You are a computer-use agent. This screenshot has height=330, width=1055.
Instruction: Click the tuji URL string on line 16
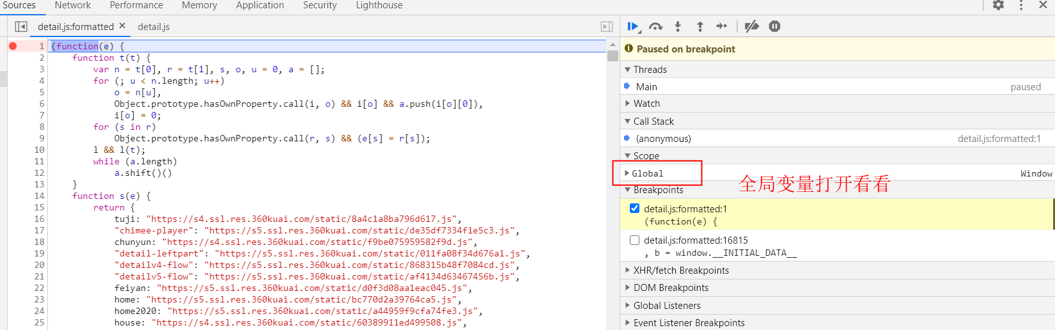point(301,219)
